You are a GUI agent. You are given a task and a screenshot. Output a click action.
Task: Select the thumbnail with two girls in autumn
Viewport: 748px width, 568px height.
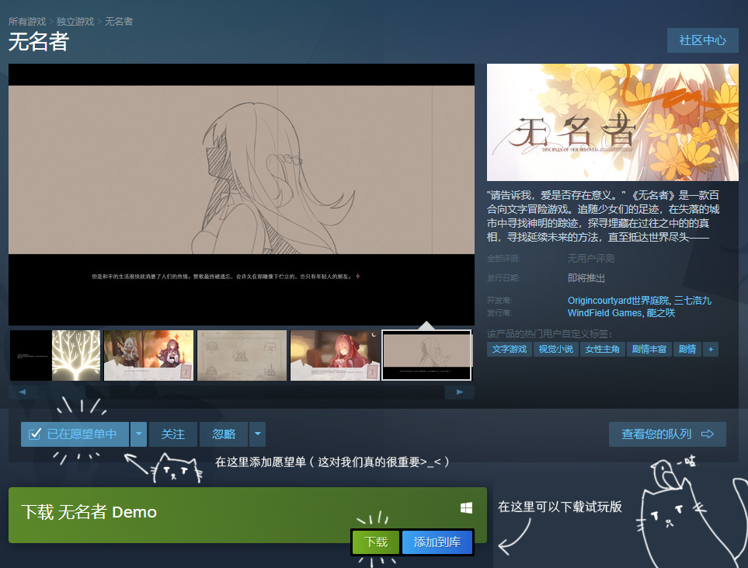(149, 355)
